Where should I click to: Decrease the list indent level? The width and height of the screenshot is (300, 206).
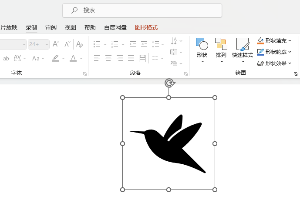click(133, 44)
